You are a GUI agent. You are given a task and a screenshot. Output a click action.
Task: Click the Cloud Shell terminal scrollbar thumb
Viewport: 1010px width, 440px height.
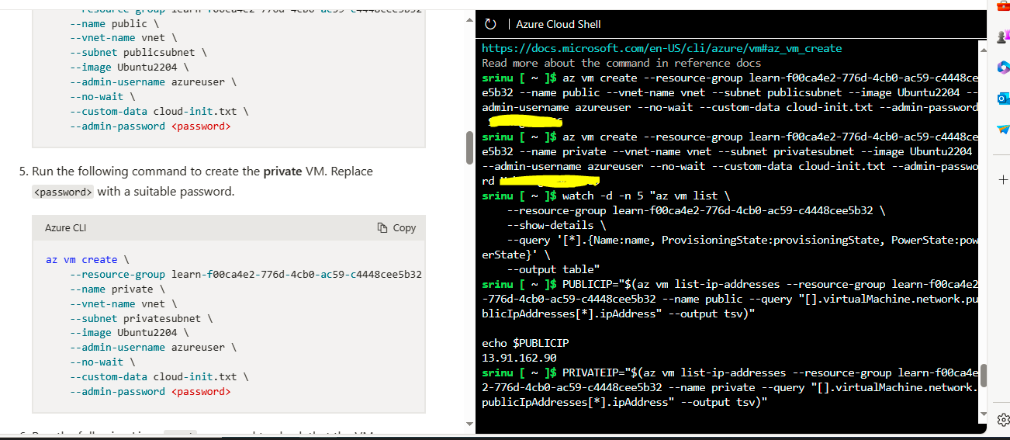(984, 376)
